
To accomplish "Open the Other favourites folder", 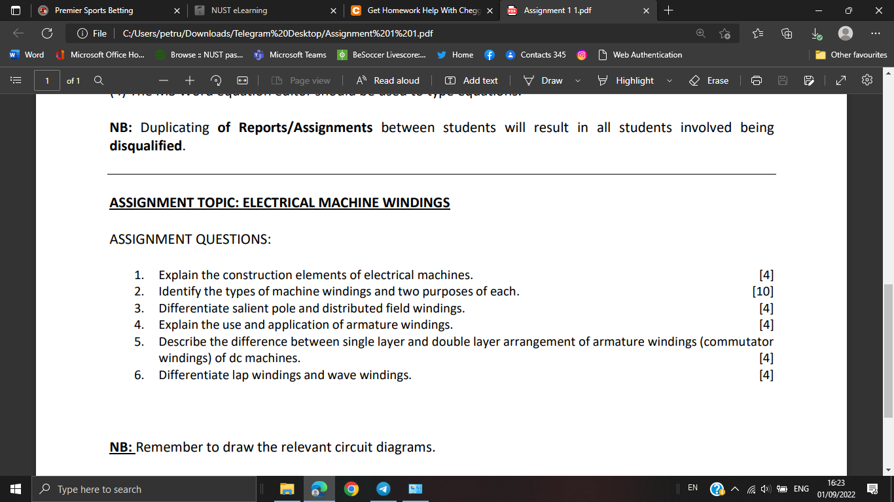I will pyautogui.click(x=851, y=55).
